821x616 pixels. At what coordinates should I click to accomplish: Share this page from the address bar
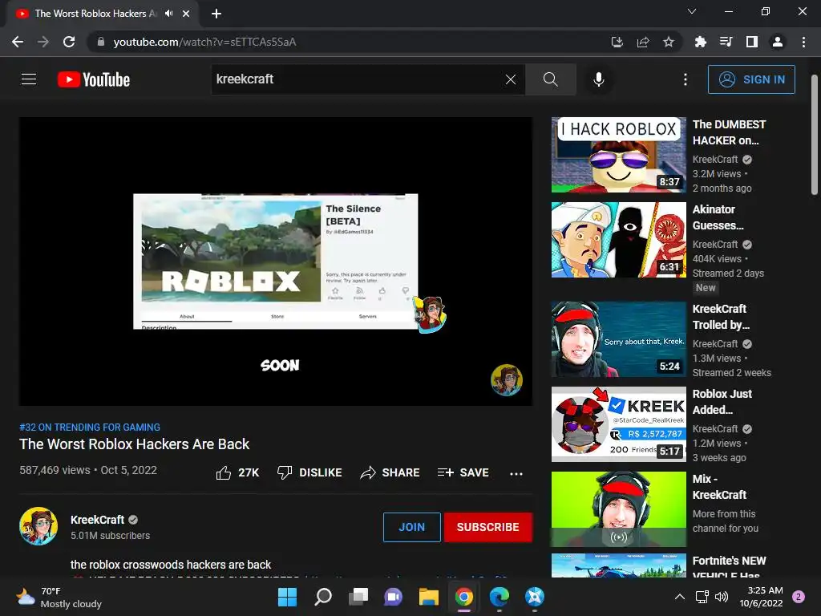[x=643, y=42]
